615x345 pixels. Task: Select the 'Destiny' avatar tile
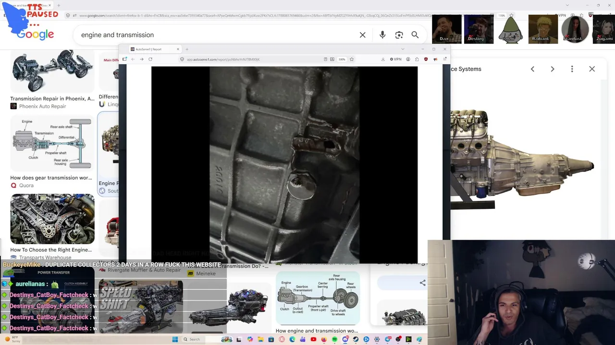[479, 29]
